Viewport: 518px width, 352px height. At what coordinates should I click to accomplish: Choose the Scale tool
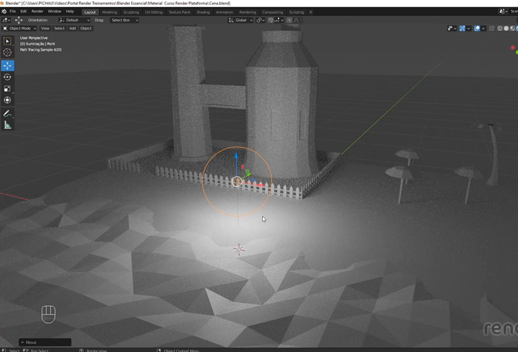(7, 89)
